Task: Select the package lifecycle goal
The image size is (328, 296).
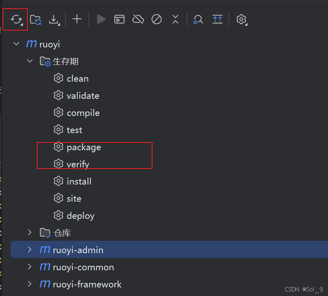Action: (84, 147)
